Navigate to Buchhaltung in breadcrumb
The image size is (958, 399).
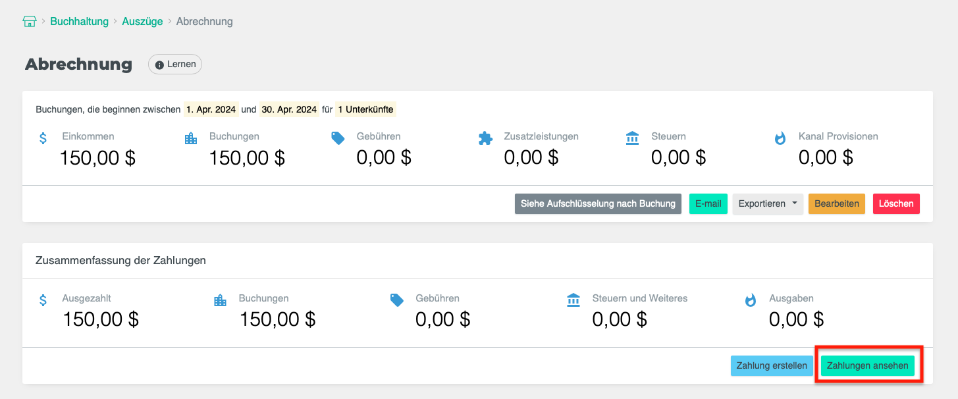[79, 21]
